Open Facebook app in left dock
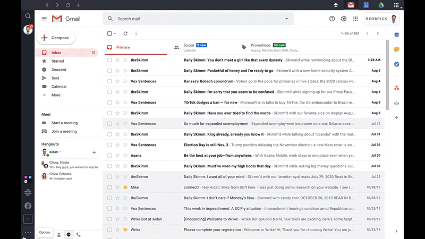 pyautogui.click(x=28, y=206)
